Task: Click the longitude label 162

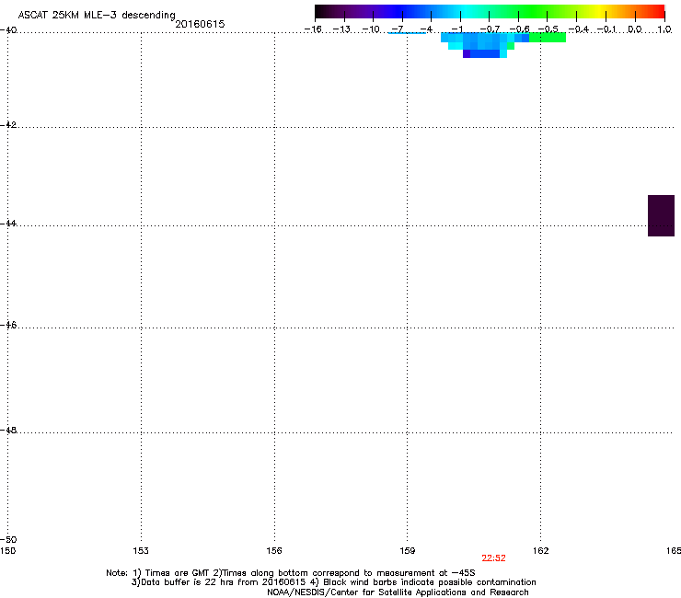Action: [541, 551]
